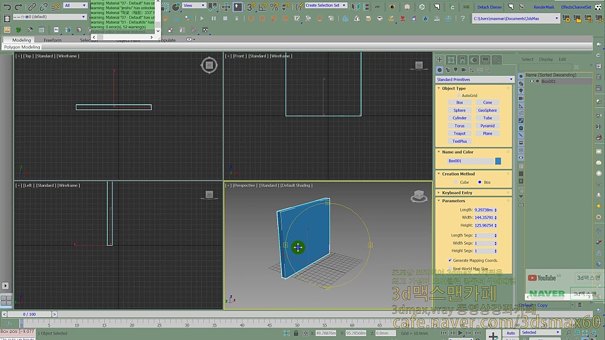Click the Box001 name input field
This screenshot has width=605, height=340.
[x=470, y=161]
